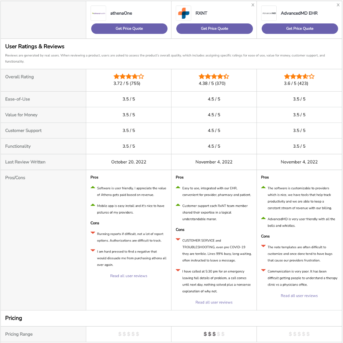This screenshot has width=343, height=343.
Task: Select the RXNT 'Pros' subheading
Action: [180, 177]
